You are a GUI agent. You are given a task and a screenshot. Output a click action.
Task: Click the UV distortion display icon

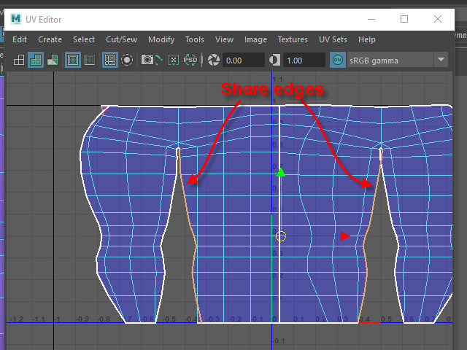[x=53, y=61]
